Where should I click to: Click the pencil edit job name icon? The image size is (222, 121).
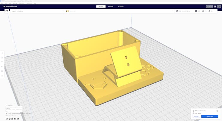[x=6, y=113]
